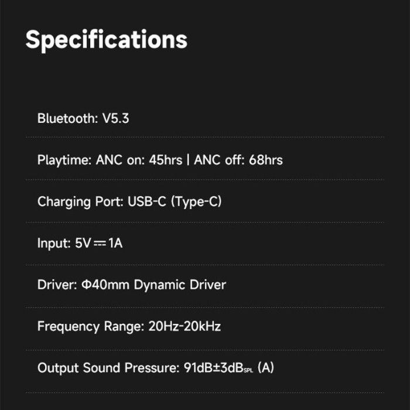Select the USB-C (Type-C) value
Viewport: 410px width, 410px height.
[174, 201]
